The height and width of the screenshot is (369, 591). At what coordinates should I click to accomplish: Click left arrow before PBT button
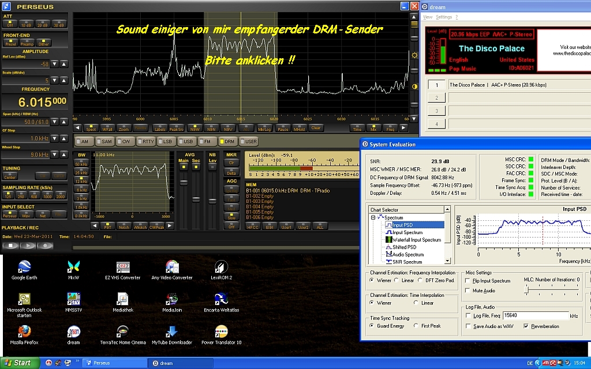[x=95, y=226]
